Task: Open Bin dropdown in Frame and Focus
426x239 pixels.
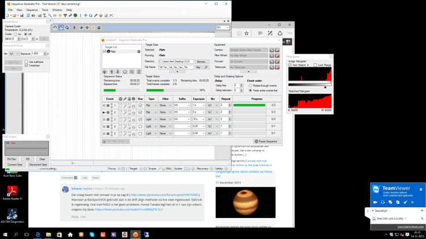Action: click(x=14, y=54)
